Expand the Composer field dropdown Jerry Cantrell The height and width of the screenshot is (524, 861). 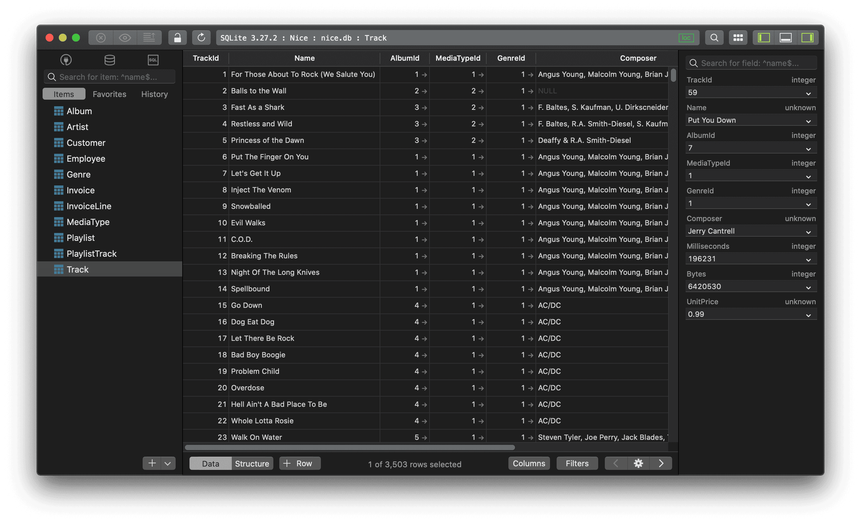(808, 232)
